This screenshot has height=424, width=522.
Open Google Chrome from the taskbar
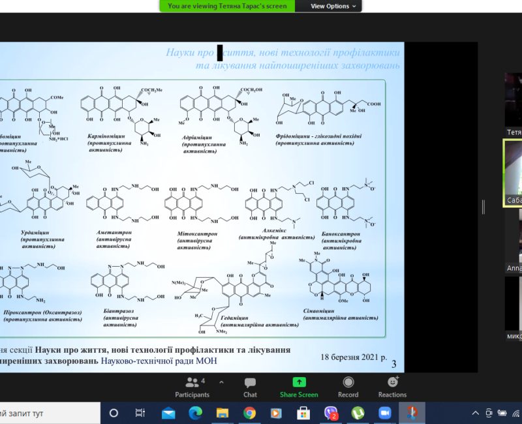249,413
